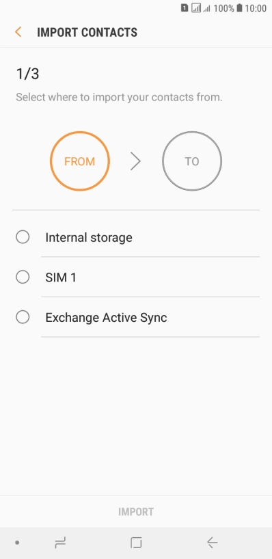272x559 pixels.
Task: Tap the SIM card status icon
Action: (185, 8)
